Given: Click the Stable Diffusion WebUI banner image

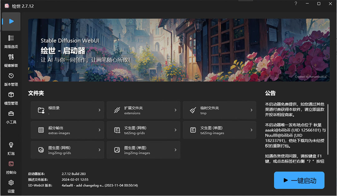Looking at the screenshot, I should pyautogui.click(x=179, y=50).
